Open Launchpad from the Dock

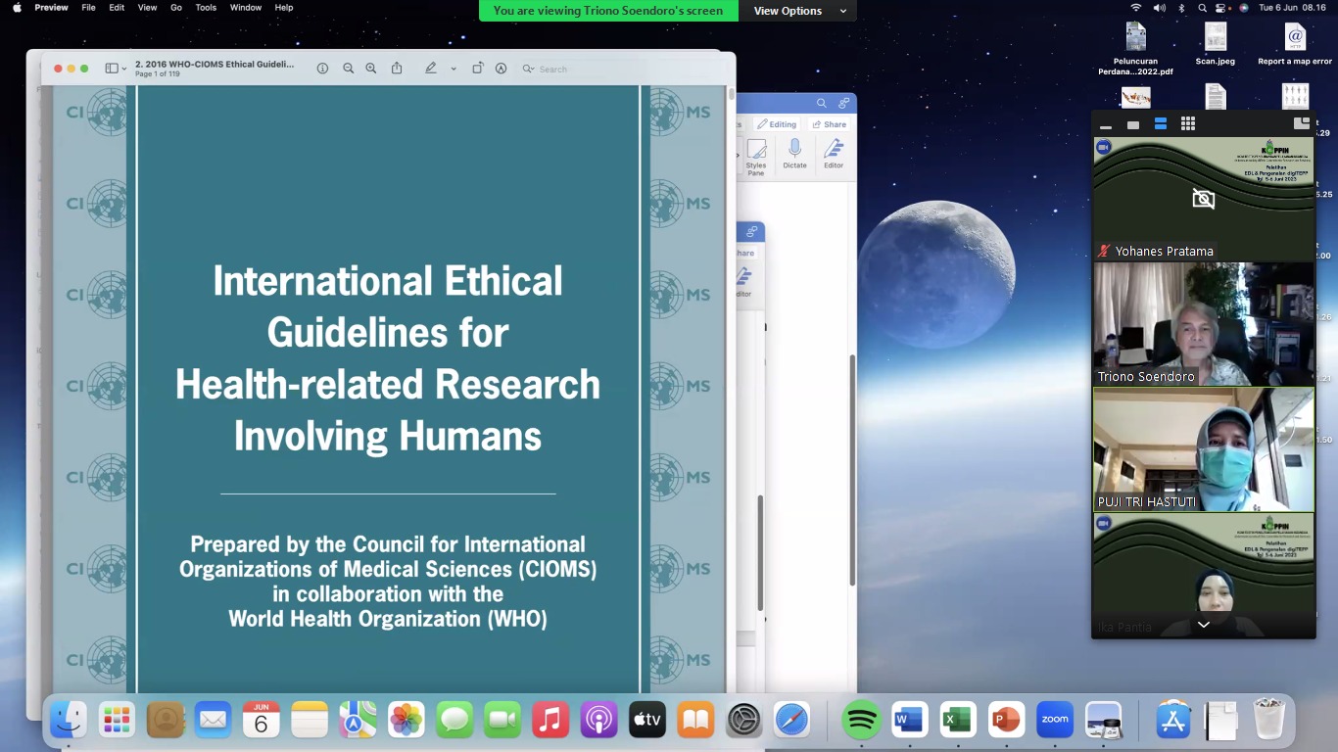click(x=117, y=721)
